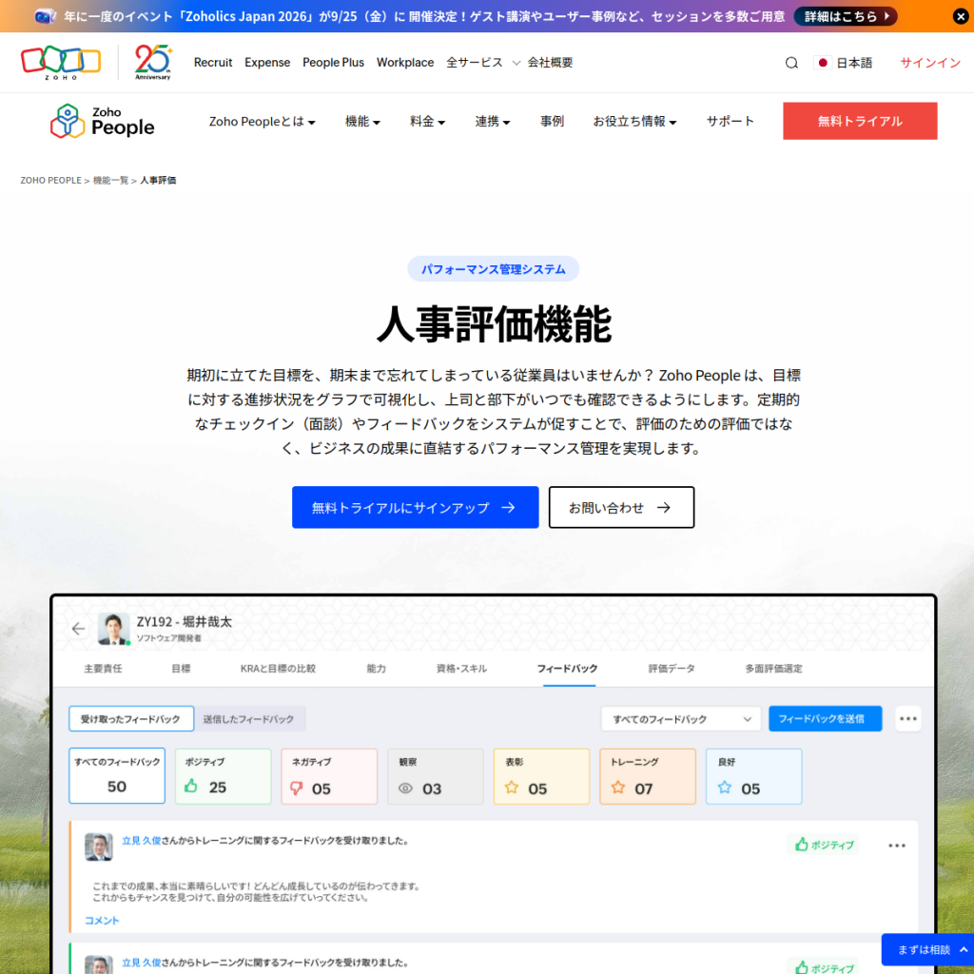Open the 25th Anniversary logo
This screenshot has width=974, height=974.
pyautogui.click(x=153, y=62)
